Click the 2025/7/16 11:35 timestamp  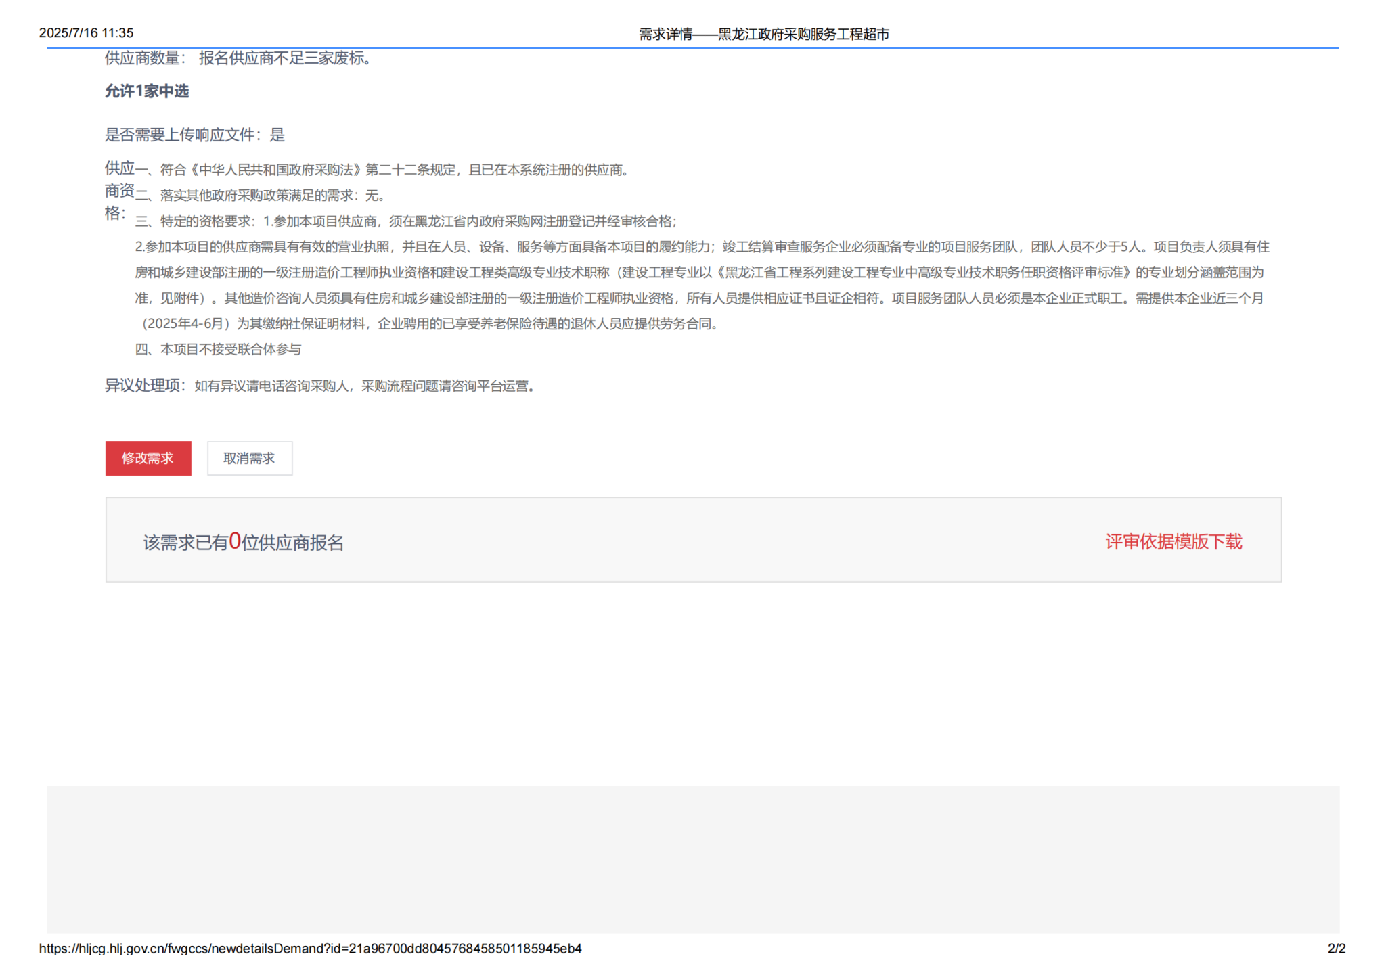pyautogui.click(x=86, y=32)
